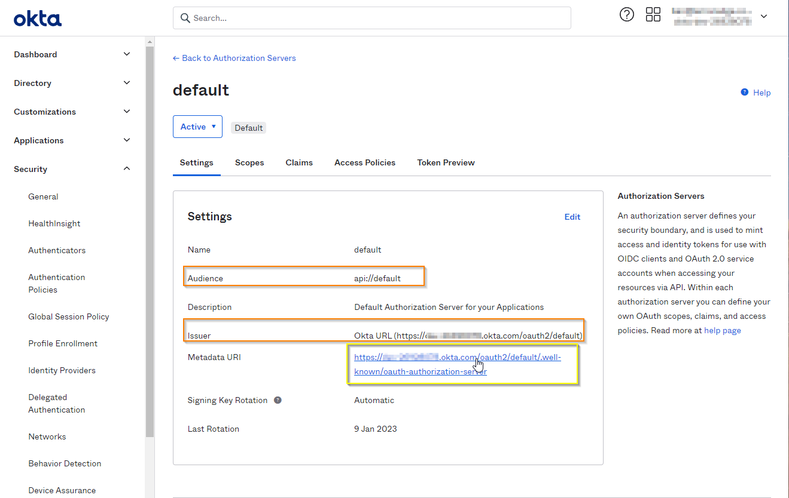Image resolution: width=789 pixels, height=498 pixels.
Task: Select the Settings tab
Action: 197,162
